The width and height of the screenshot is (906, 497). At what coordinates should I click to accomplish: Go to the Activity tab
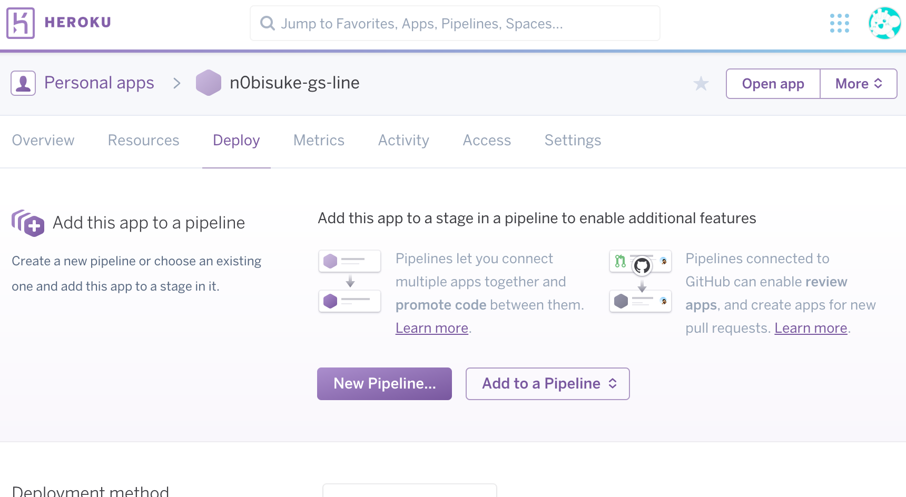(x=403, y=141)
